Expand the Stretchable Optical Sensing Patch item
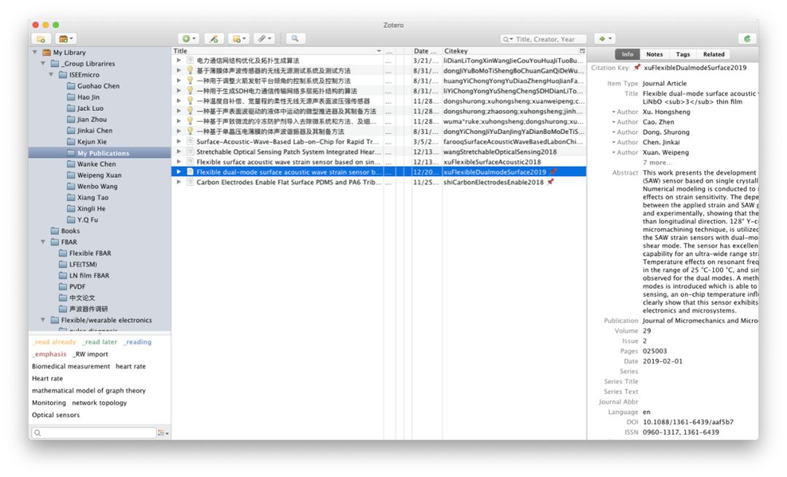Viewport: 787px width, 477px height. tap(179, 151)
